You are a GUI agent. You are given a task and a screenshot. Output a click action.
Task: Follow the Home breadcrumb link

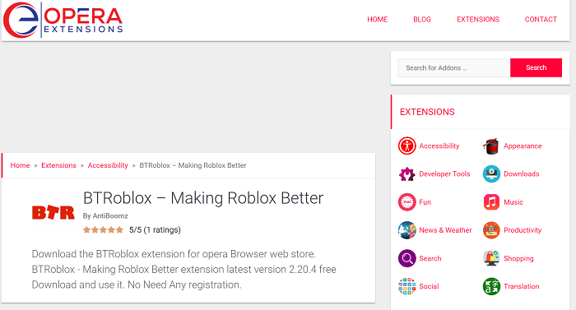click(x=20, y=165)
